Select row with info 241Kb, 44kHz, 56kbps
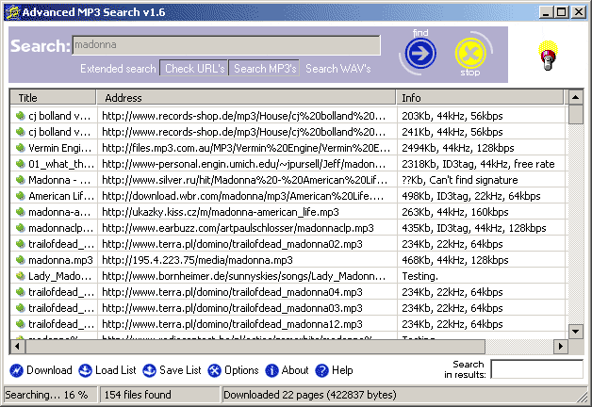This screenshot has width=592, height=407. [x=288, y=132]
